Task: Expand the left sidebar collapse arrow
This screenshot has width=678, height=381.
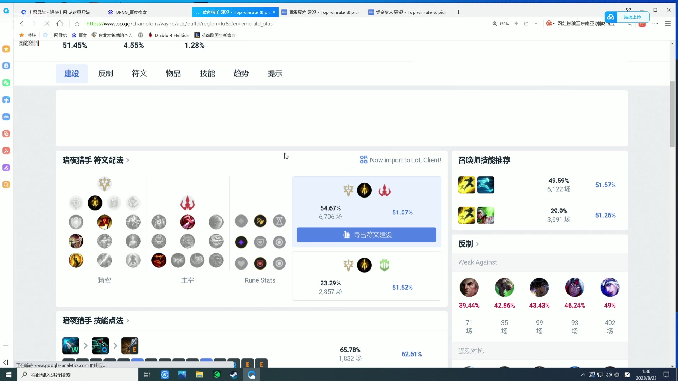Action: coord(6,362)
